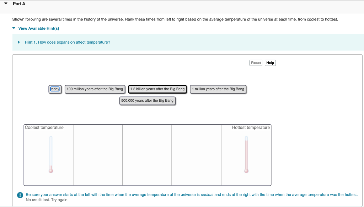Image resolution: width=364 pixels, height=207 pixels.
Task: Click the 'Coolest temperature' ranking slot
Action: coord(48,155)
